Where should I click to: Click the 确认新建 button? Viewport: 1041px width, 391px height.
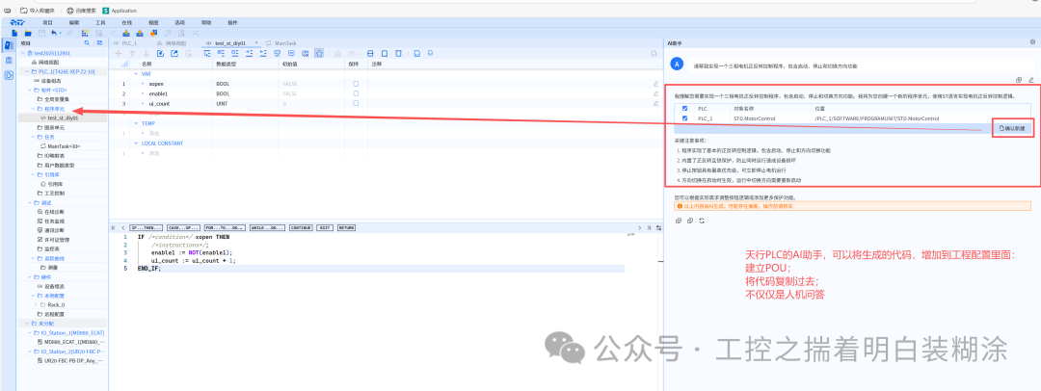pyautogui.click(x=1012, y=128)
